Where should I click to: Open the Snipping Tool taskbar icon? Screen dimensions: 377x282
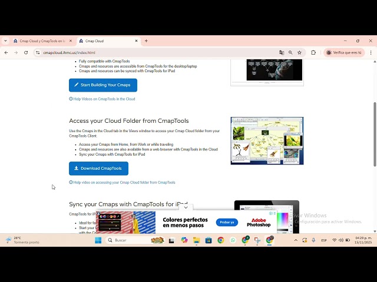tap(257, 240)
